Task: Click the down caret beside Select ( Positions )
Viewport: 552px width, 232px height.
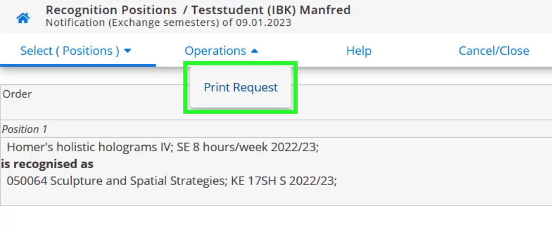Action: point(128,51)
